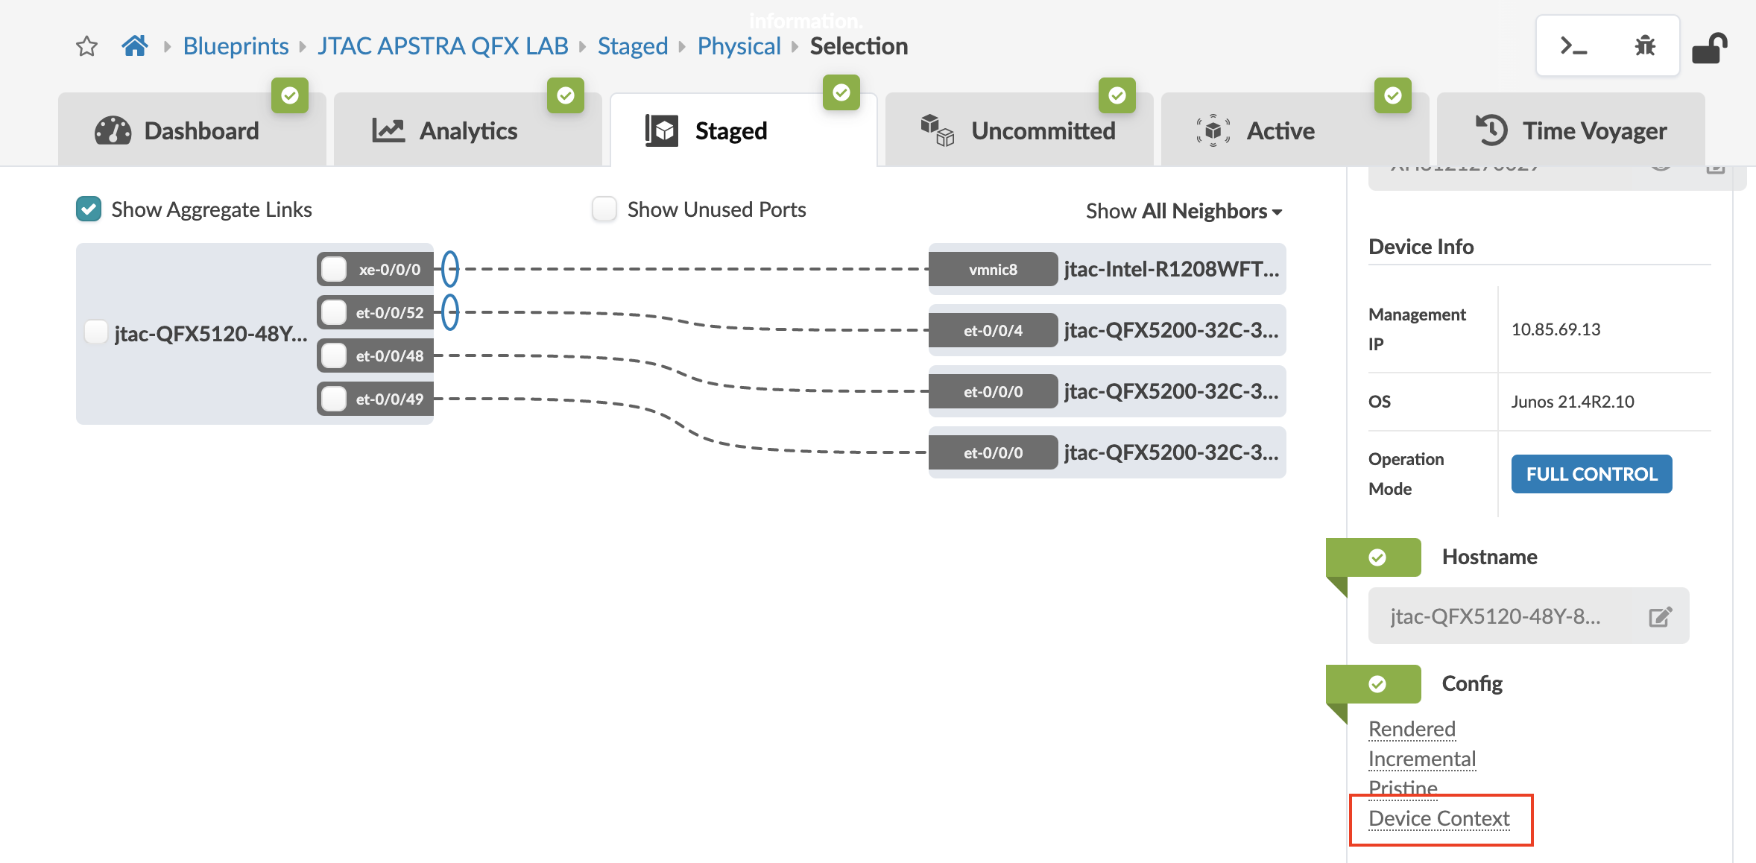Open the Device Context link

click(x=1438, y=818)
